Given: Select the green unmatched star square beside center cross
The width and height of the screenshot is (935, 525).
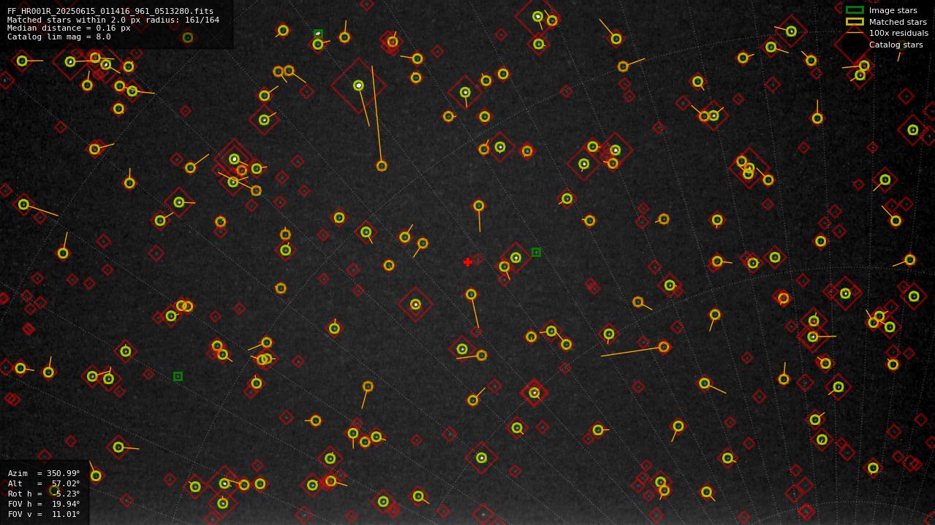Looking at the screenshot, I should tap(536, 252).
